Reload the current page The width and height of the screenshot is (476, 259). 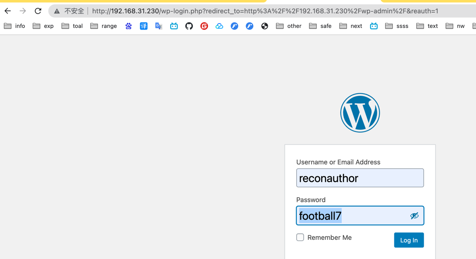[38, 11]
